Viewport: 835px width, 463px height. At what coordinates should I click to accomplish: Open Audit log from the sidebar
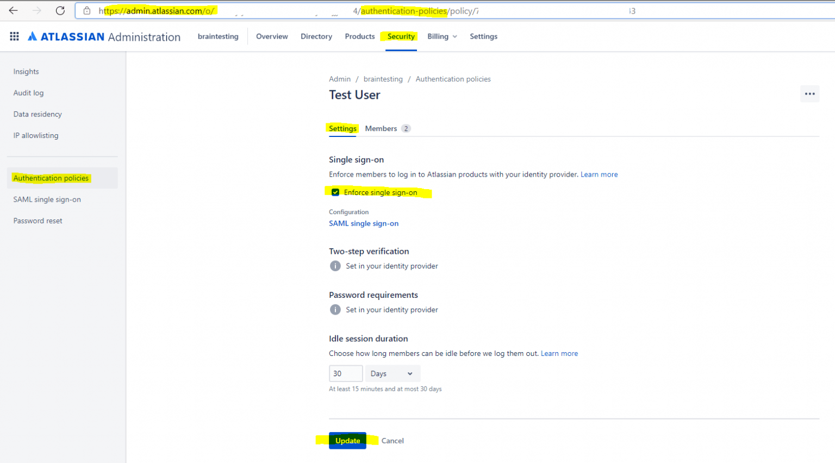(28, 92)
